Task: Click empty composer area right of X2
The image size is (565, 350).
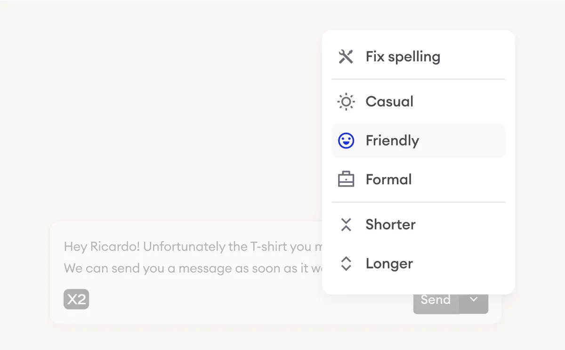Action: tap(235, 300)
